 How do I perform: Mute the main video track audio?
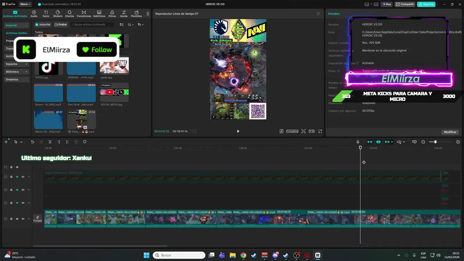tap(23, 219)
